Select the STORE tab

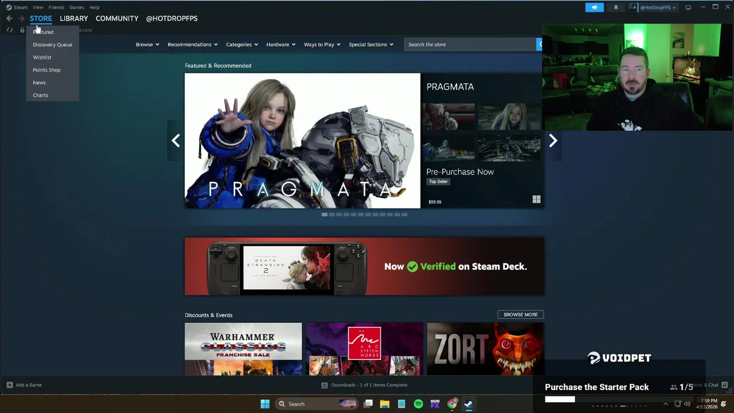point(41,18)
